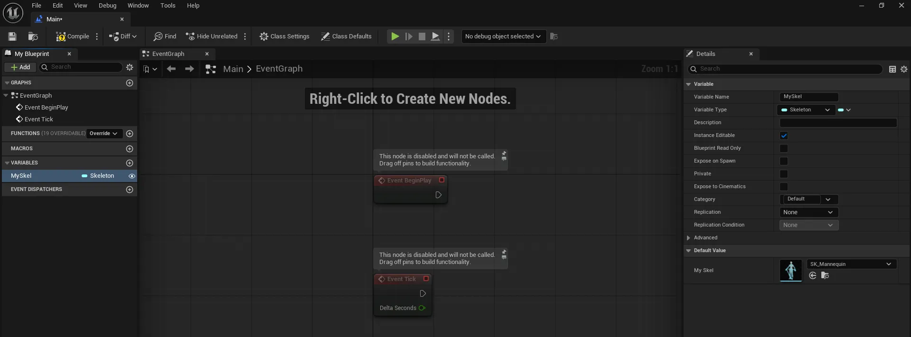
Task: Open the Diff dropdown
Action: (122, 36)
